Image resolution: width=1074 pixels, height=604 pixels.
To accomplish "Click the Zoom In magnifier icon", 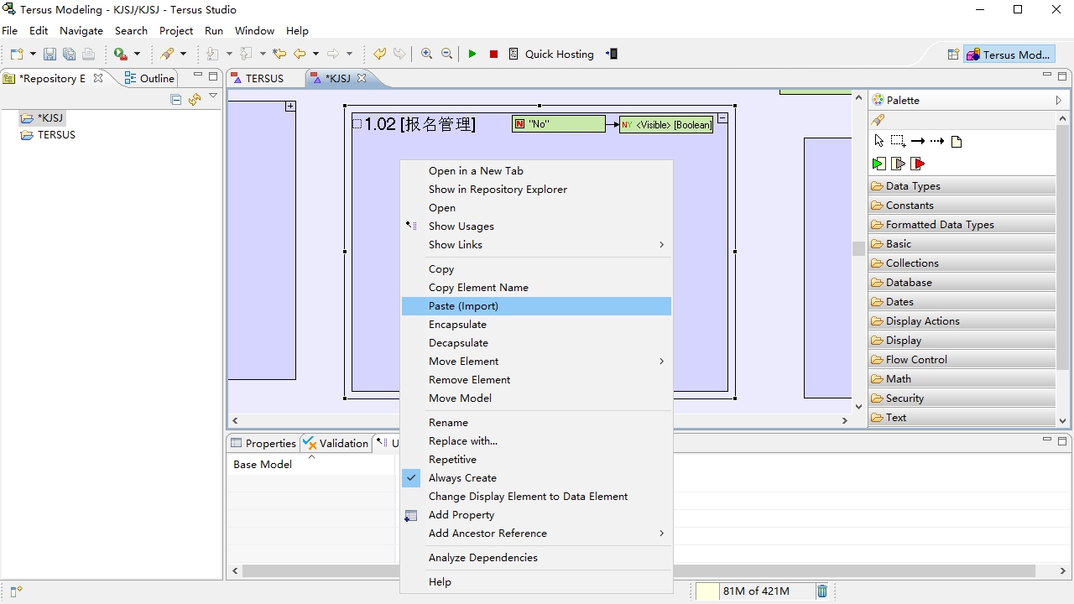I will click(426, 54).
